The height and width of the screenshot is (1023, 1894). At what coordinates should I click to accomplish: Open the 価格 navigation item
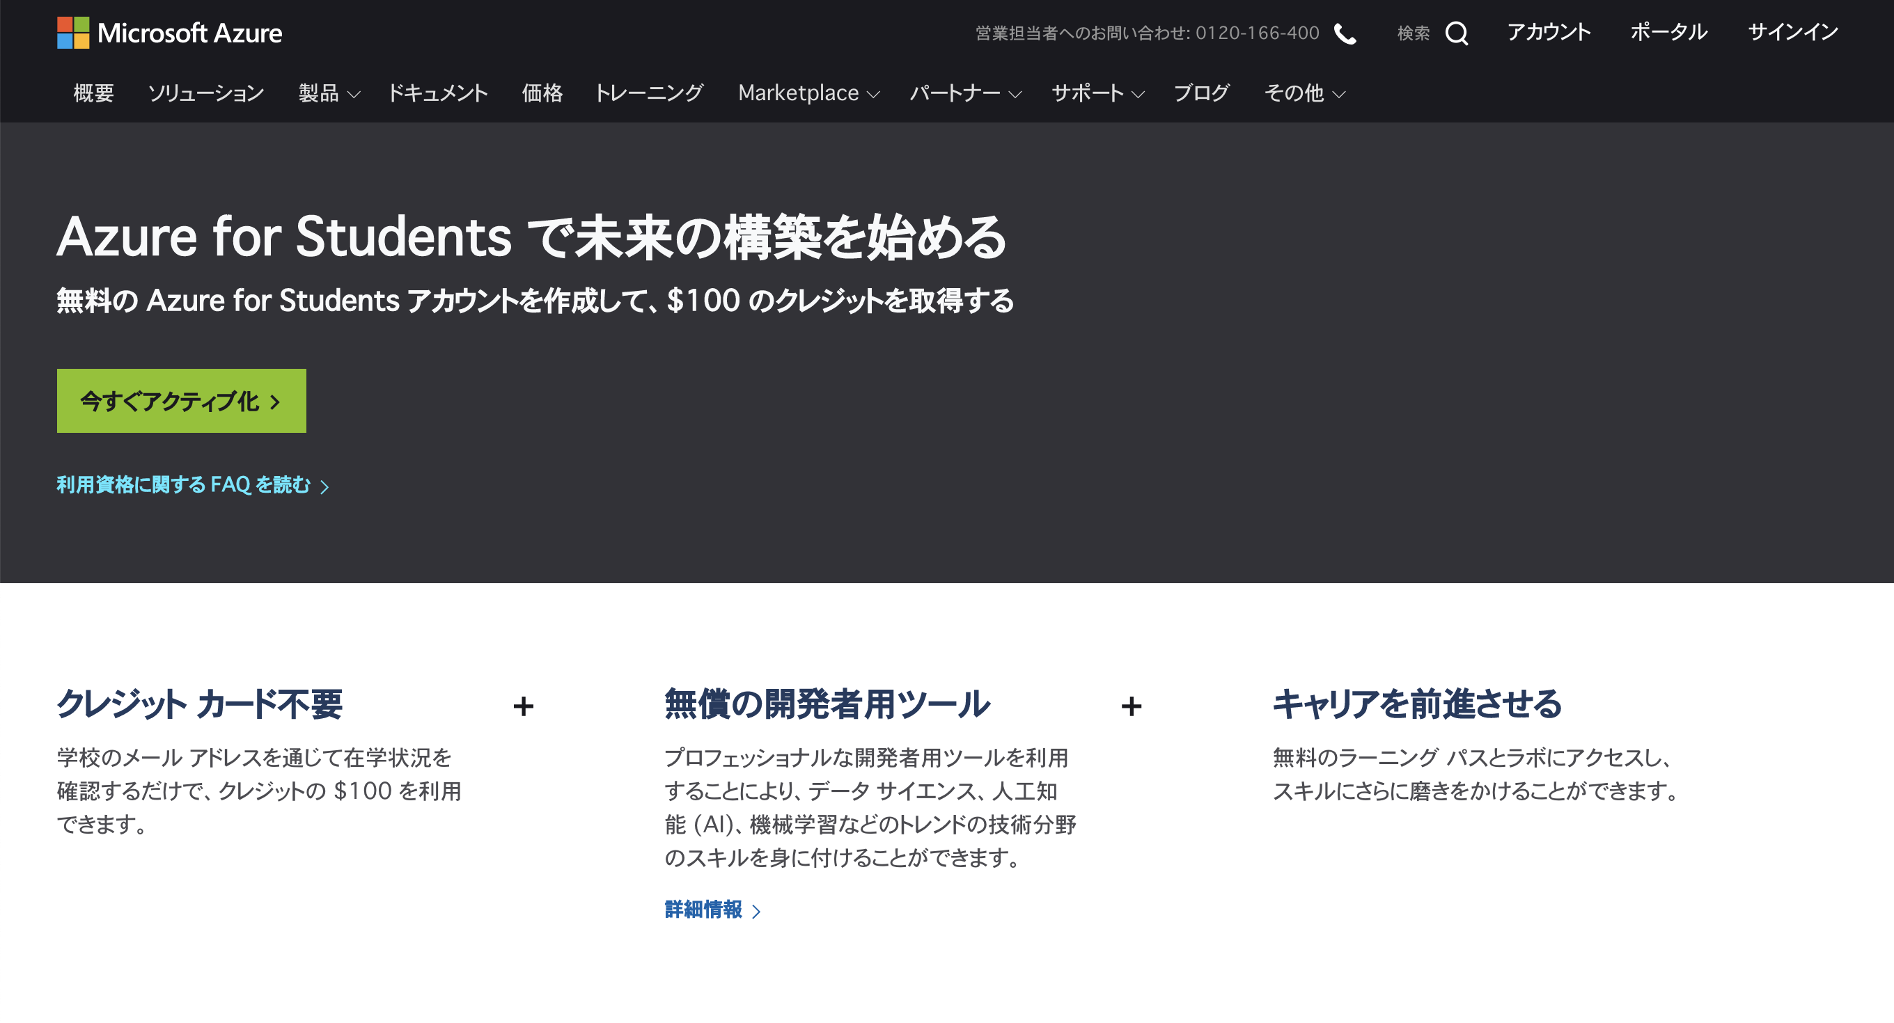[x=542, y=93]
